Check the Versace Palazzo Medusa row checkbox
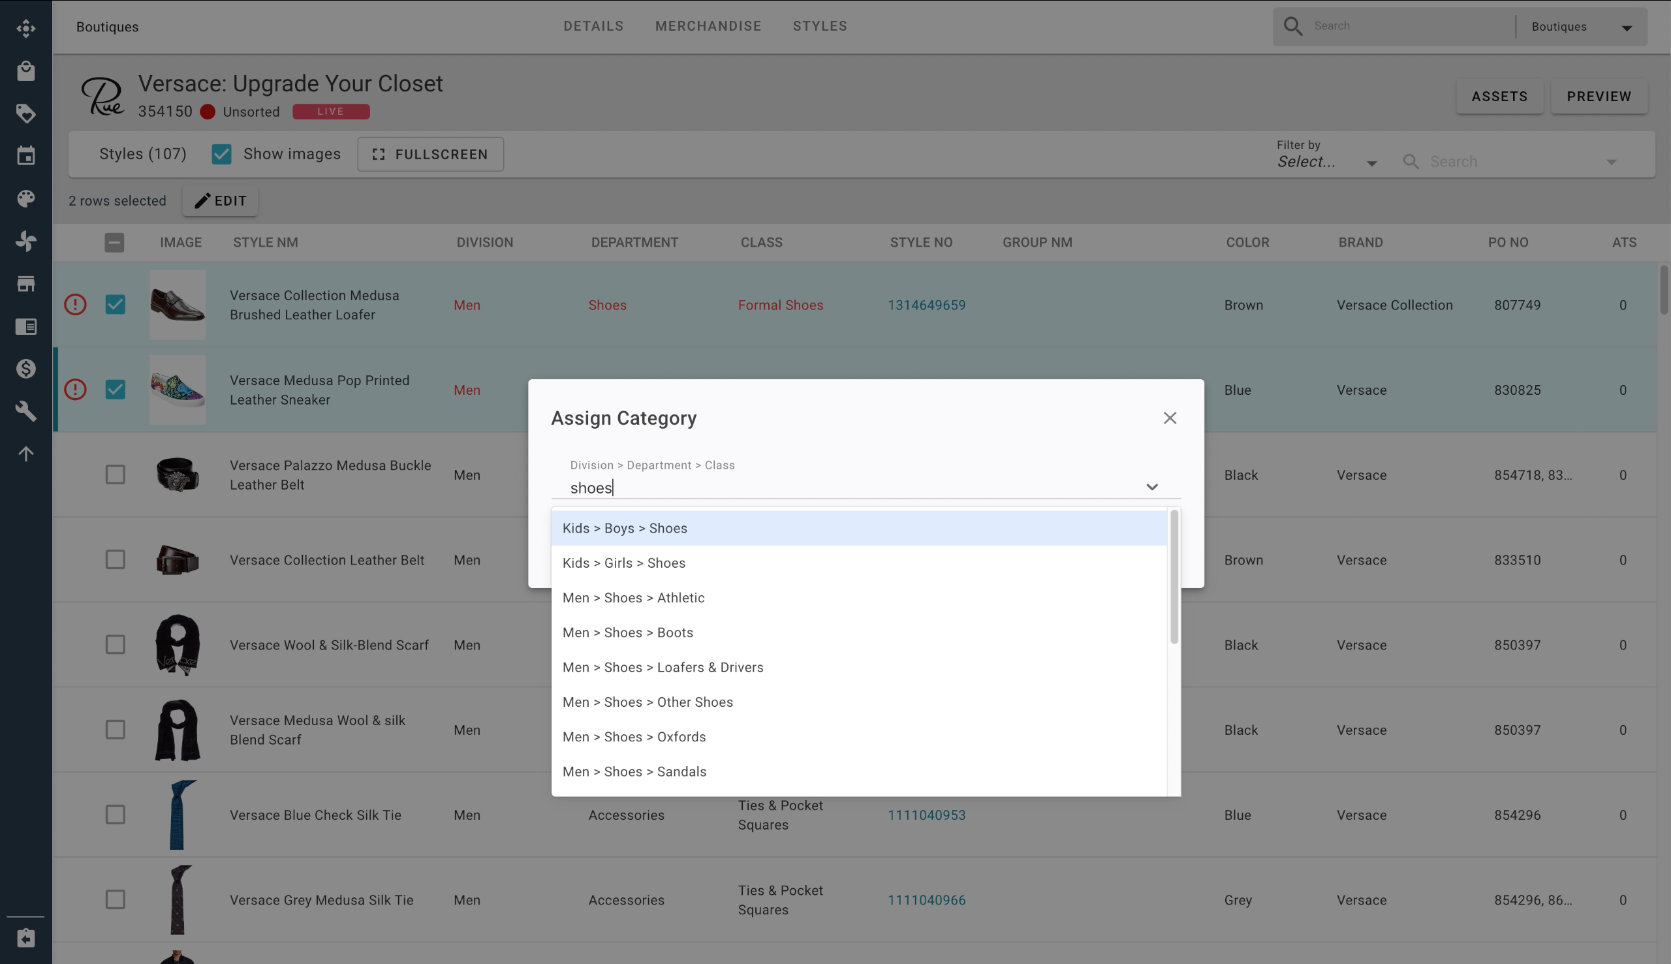Image resolution: width=1671 pixels, height=964 pixels. 115,475
